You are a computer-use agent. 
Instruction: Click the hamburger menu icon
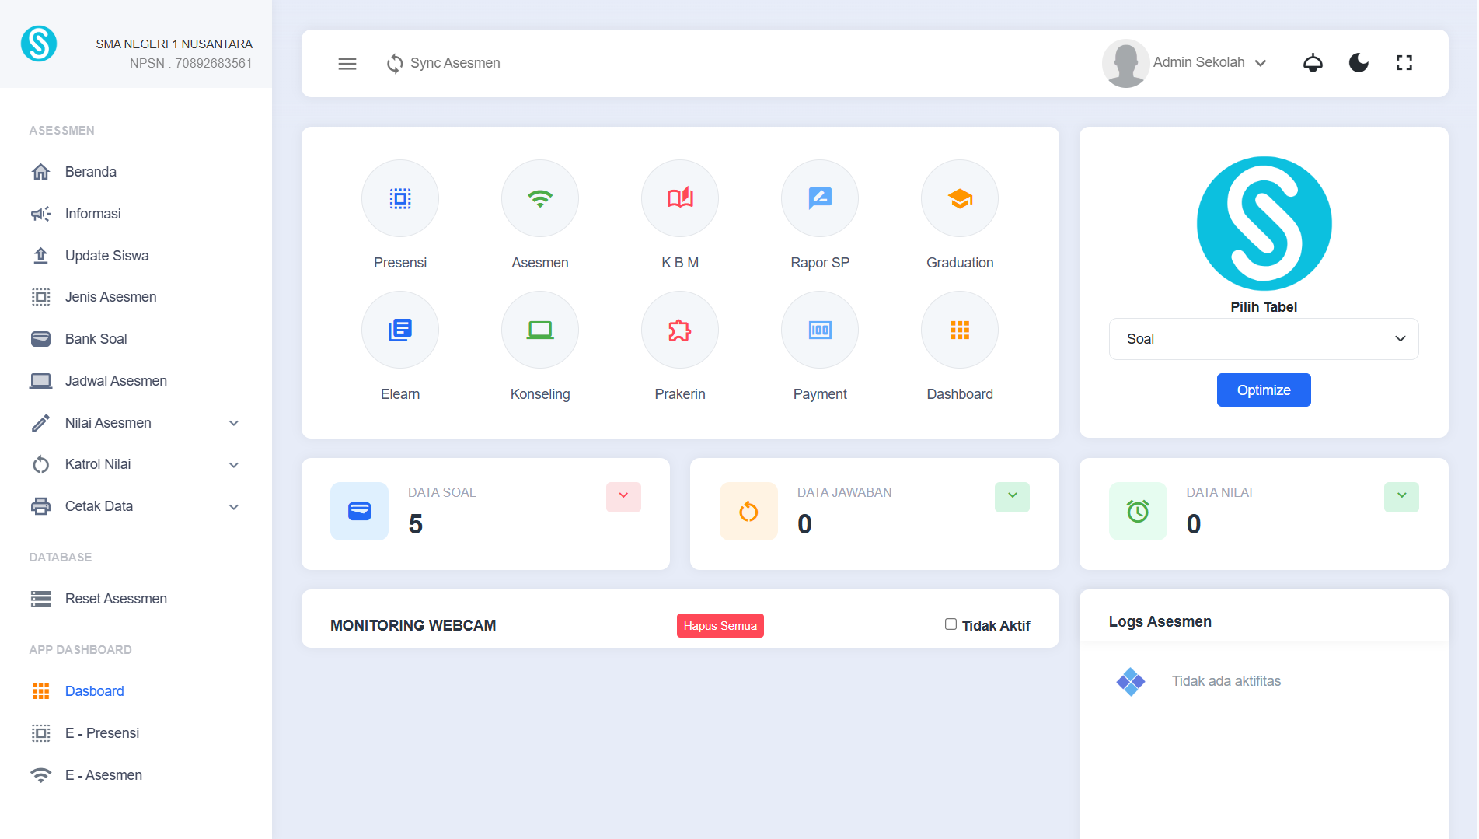(347, 64)
